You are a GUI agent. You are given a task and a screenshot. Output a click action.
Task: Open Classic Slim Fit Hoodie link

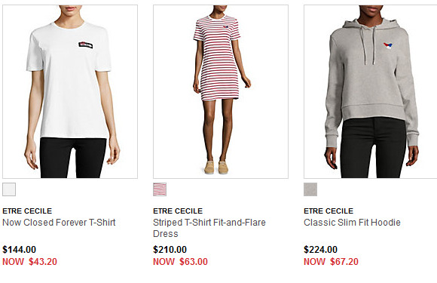(x=352, y=223)
